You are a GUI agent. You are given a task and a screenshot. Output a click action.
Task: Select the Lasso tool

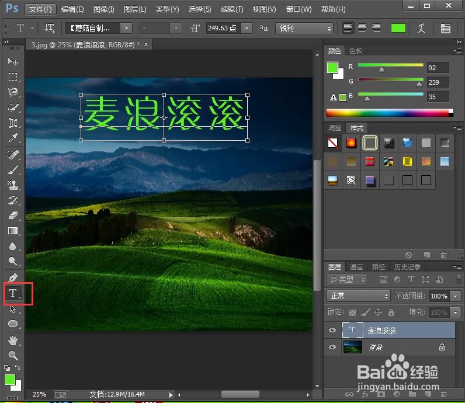tap(13, 92)
